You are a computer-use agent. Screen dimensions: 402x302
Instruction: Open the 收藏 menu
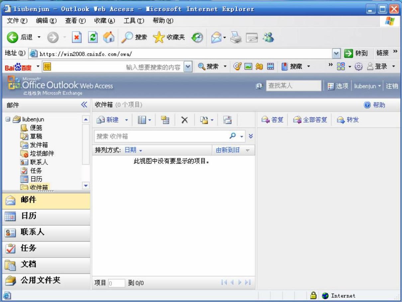[x=105, y=21]
